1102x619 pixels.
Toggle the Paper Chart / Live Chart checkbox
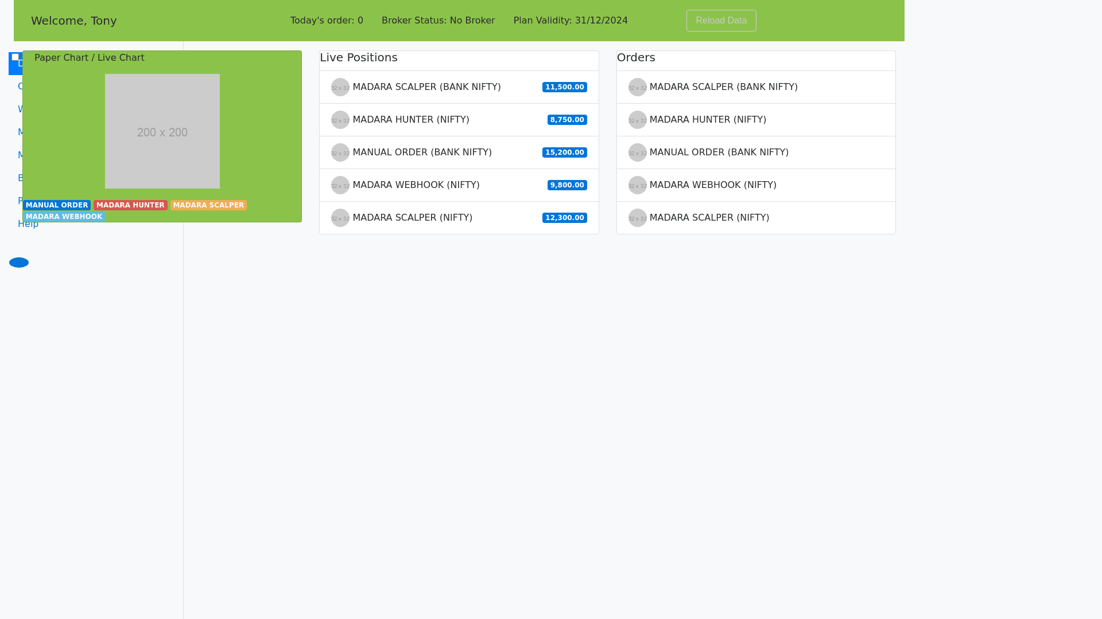click(x=15, y=57)
